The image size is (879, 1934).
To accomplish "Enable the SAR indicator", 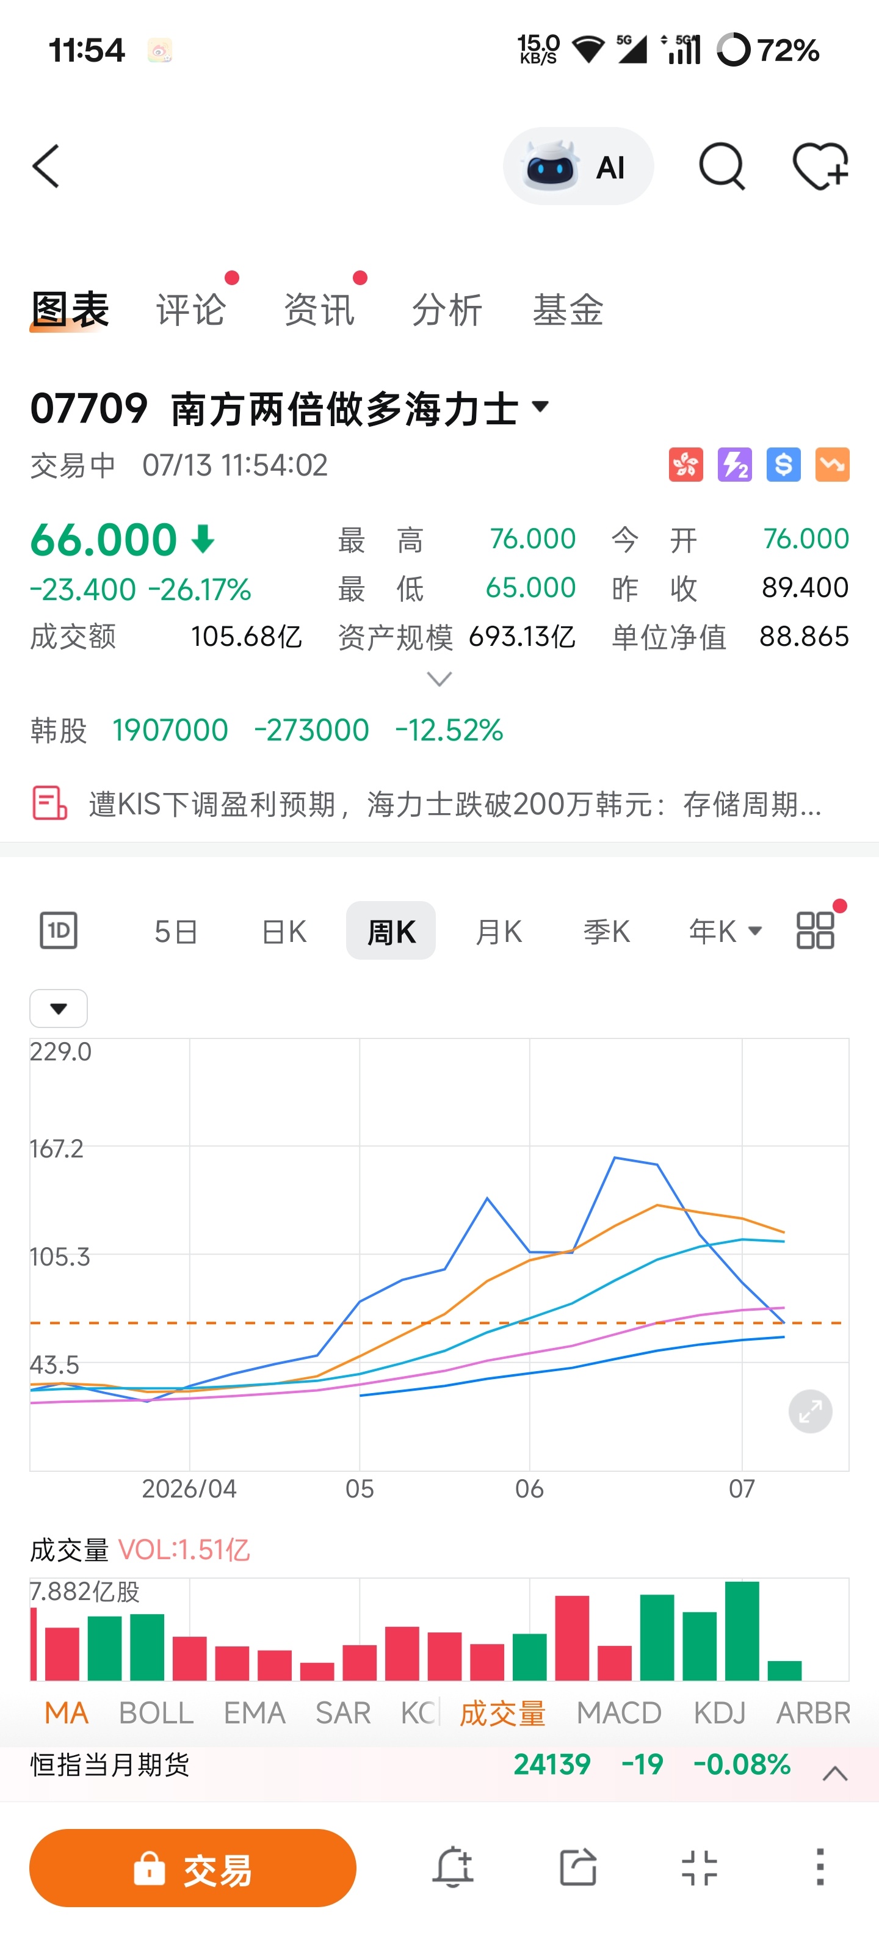I will click(343, 1713).
